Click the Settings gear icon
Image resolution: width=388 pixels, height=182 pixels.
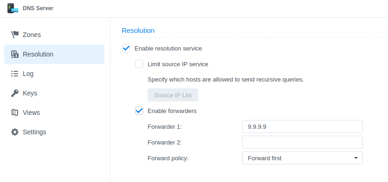point(15,132)
